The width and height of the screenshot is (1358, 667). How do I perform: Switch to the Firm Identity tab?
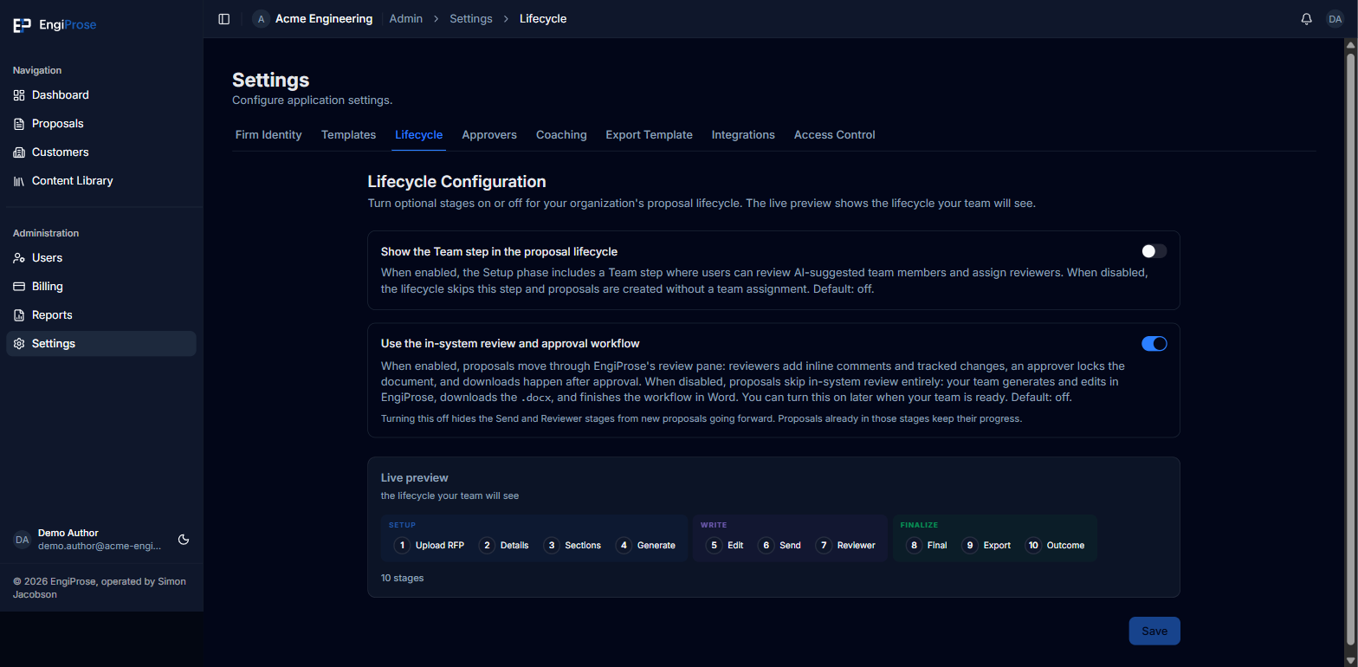tap(268, 135)
